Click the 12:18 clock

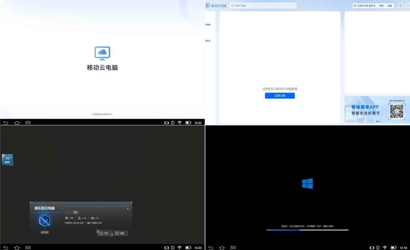tap(403, 248)
